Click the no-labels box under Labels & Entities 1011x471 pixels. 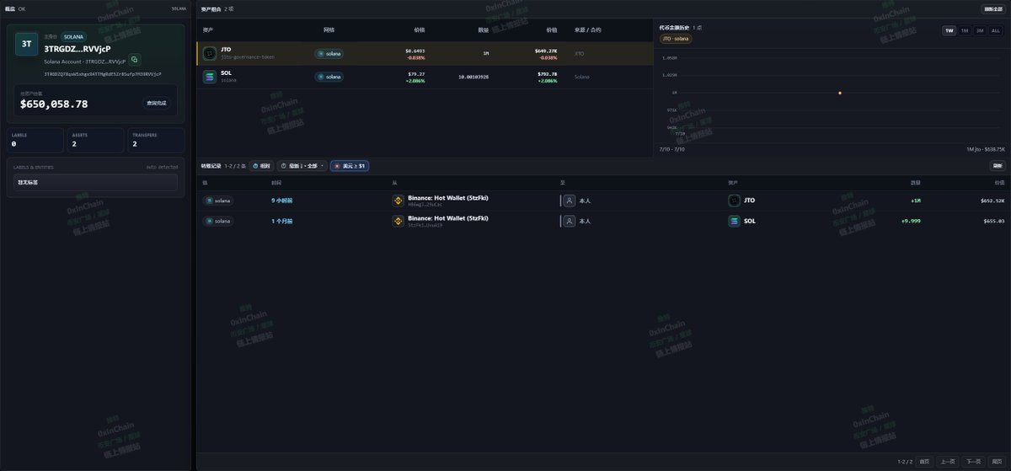95,182
